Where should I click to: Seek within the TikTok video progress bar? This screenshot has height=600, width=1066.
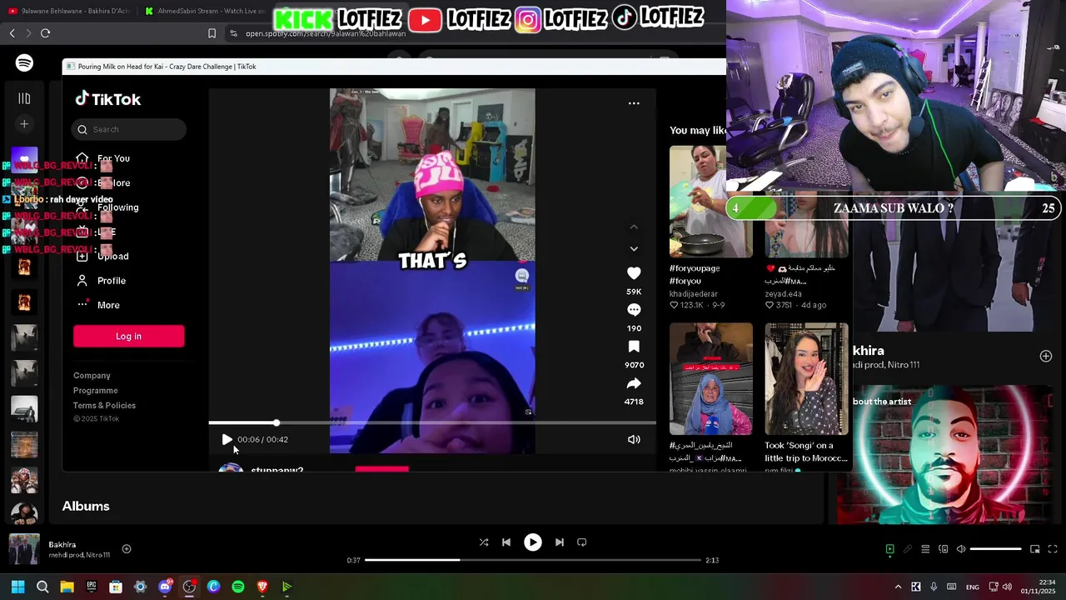(432, 422)
